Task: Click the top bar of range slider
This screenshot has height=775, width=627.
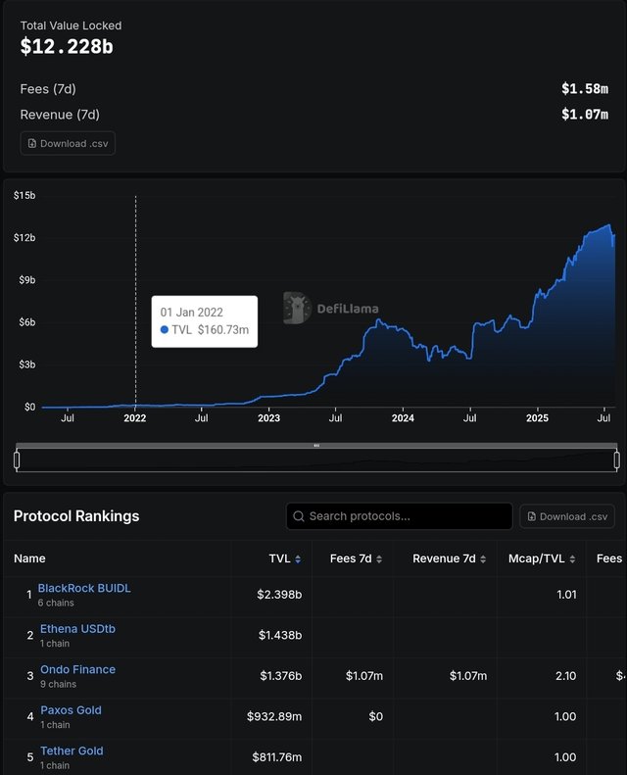Action: coord(316,446)
